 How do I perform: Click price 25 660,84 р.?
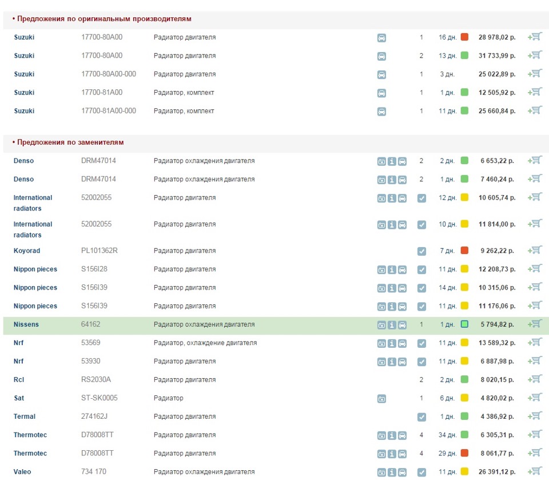point(497,111)
